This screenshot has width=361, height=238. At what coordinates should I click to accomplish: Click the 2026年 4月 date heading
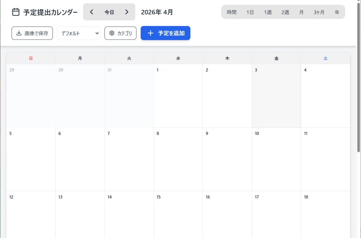[x=157, y=12]
